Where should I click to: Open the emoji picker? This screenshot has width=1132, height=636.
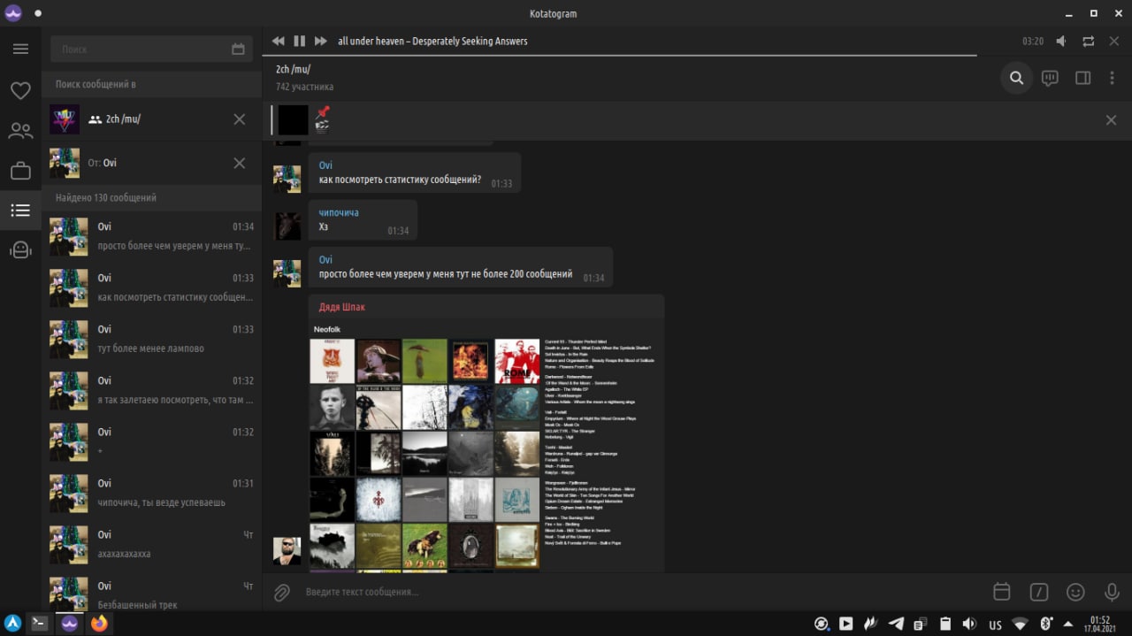(x=1075, y=592)
